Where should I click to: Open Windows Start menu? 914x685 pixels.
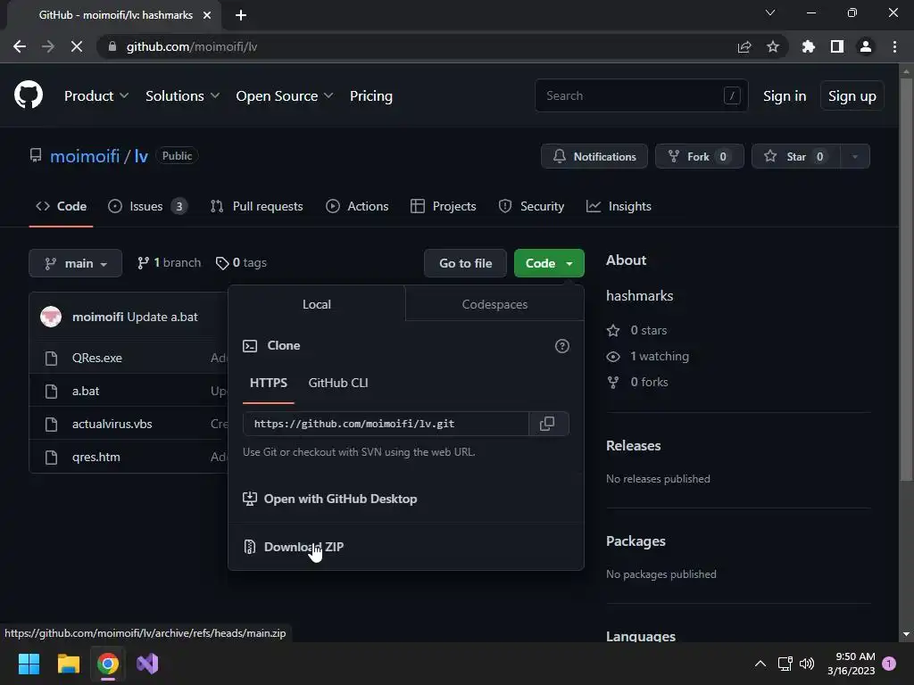coord(29,664)
